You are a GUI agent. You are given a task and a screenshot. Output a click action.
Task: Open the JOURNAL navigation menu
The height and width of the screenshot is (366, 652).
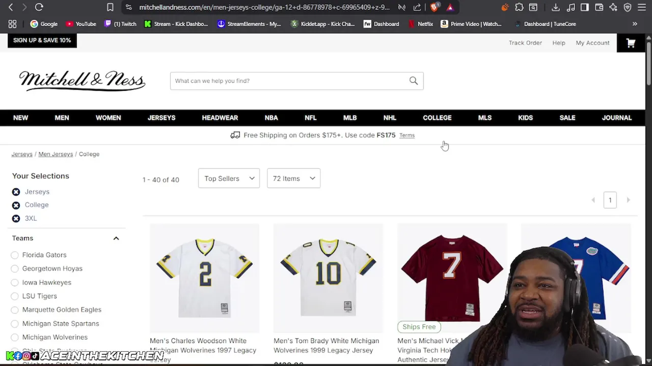617,117
